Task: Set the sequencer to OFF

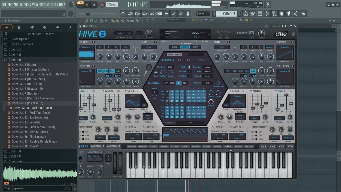Action: click(x=166, y=83)
